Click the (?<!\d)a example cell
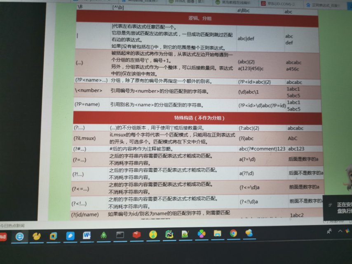This screenshot has width=352, height=264. 249,202
